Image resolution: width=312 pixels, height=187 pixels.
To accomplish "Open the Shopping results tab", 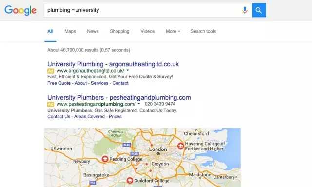I will (119, 31).
